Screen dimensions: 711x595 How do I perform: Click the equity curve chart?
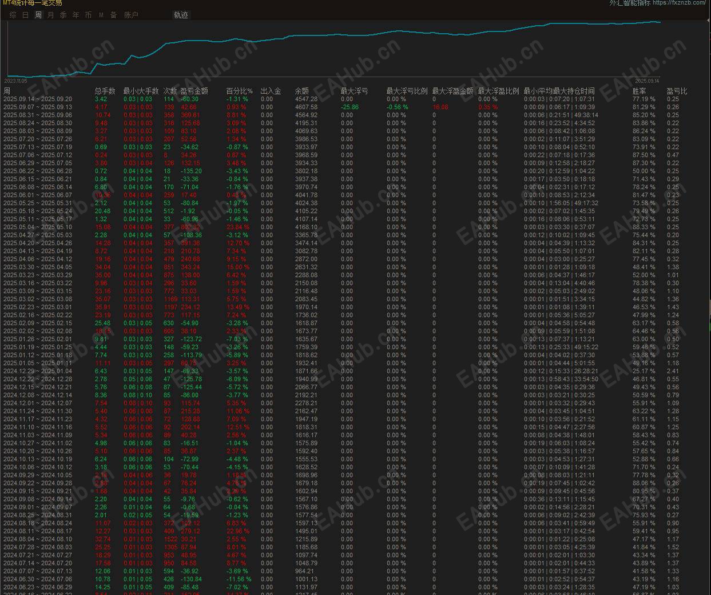333,49
